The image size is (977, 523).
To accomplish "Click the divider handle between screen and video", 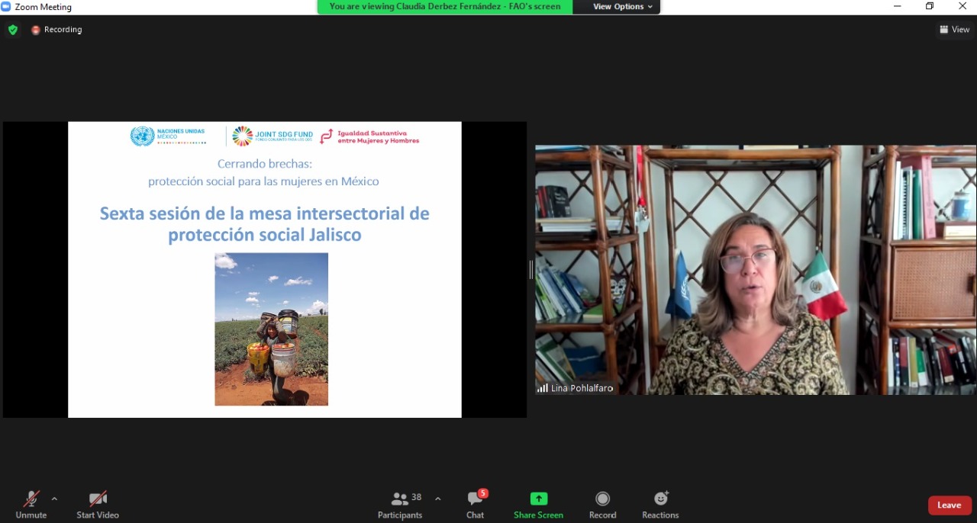I will (531, 269).
